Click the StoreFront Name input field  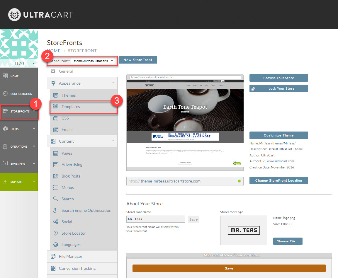pyautogui.click(x=156, y=219)
